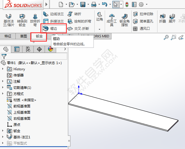Click the Save floppy disk icon
Screen dimensions: 185x149
pos(83,4)
